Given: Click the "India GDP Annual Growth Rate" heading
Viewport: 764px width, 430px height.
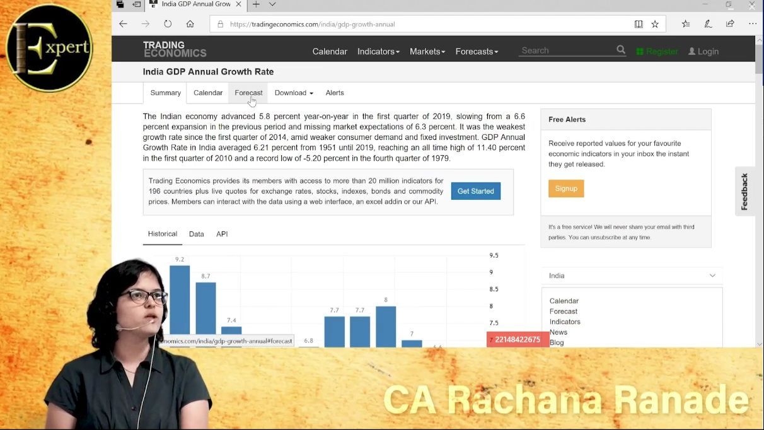Looking at the screenshot, I should 208,72.
